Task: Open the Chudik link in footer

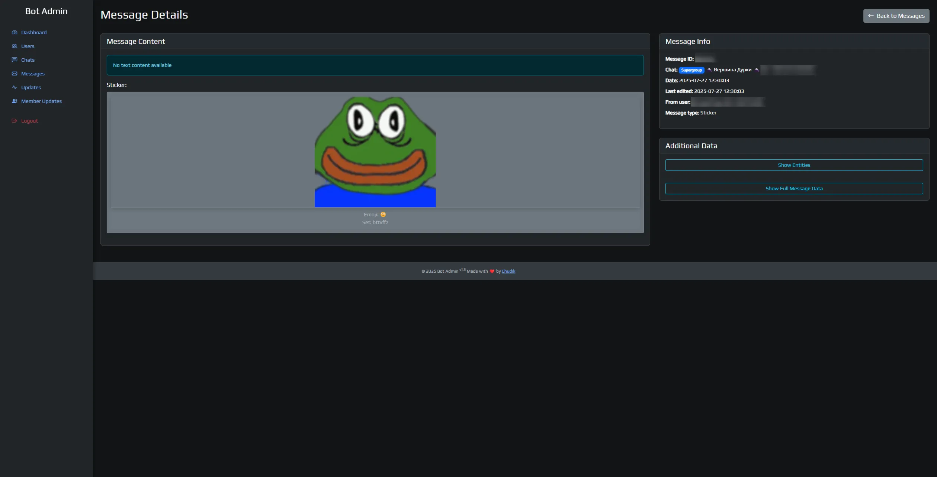Action: pos(508,271)
